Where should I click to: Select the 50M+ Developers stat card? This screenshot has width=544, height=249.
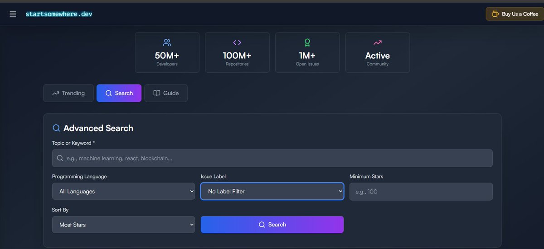point(167,52)
